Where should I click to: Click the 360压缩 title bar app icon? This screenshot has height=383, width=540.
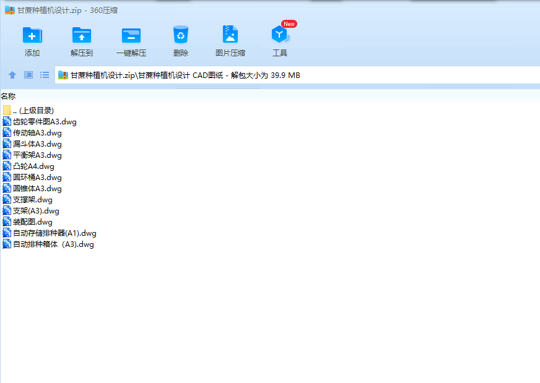10,11
